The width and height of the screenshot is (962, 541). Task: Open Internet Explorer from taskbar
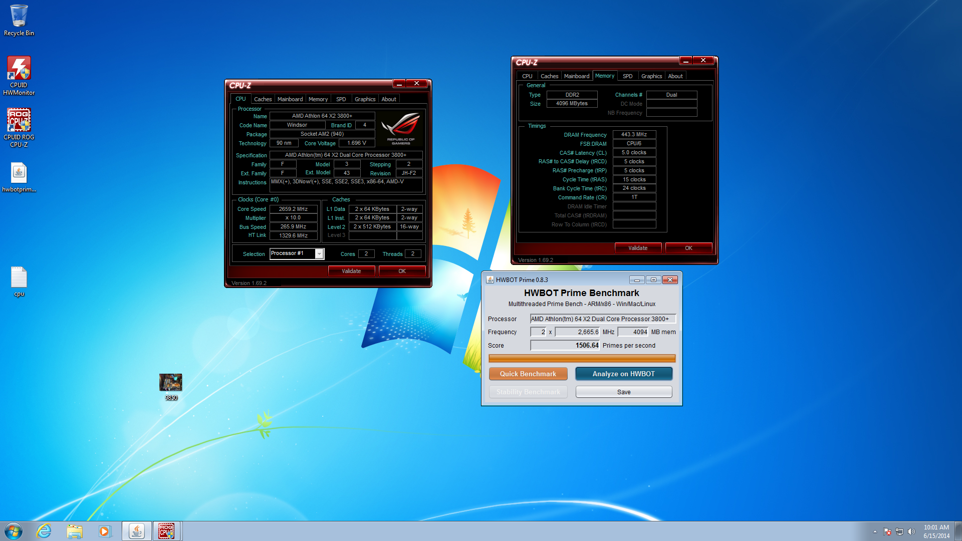click(x=44, y=531)
